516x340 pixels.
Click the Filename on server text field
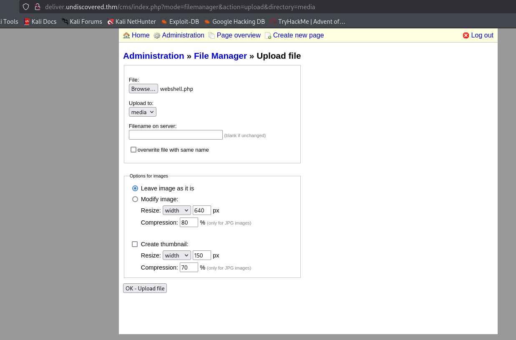click(176, 135)
